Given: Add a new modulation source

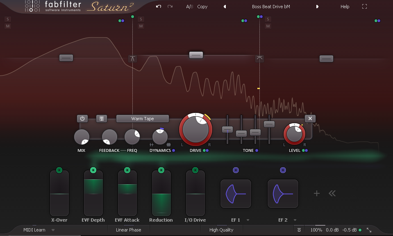Looking at the screenshot, I should (317, 193).
